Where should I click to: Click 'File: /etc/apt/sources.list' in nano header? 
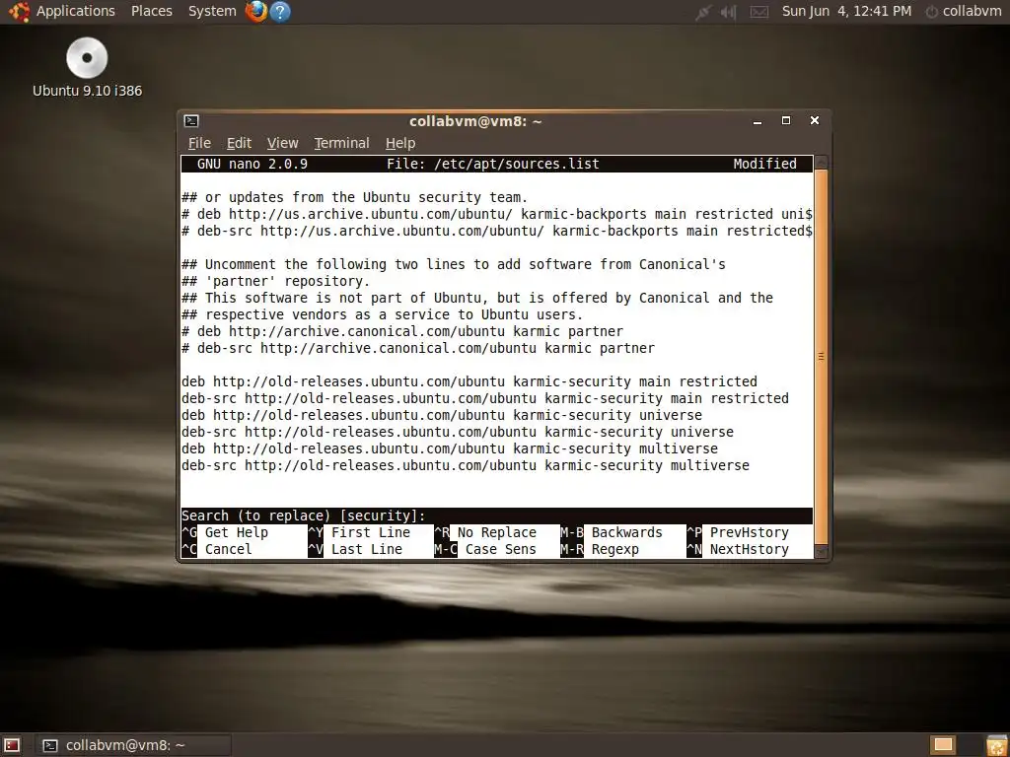493,164
